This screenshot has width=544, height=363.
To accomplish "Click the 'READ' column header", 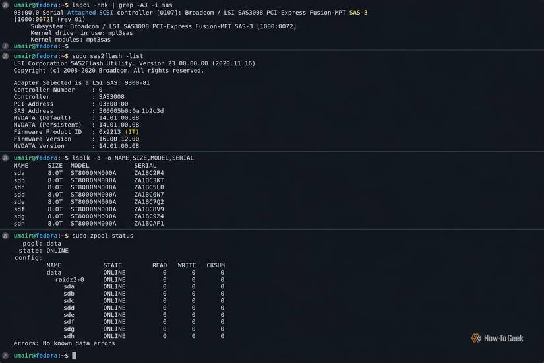I will pyautogui.click(x=160, y=265).
